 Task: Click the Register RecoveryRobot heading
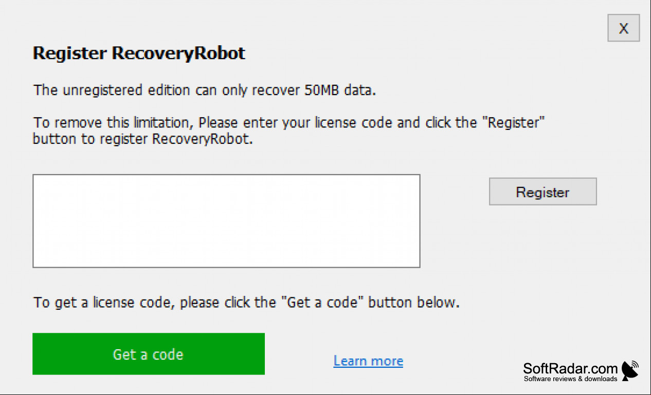coord(139,53)
